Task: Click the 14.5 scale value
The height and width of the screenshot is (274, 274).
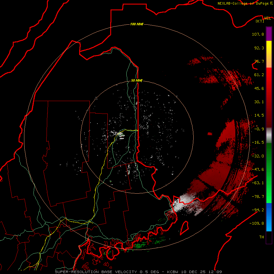Action: [x=259, y=115]
